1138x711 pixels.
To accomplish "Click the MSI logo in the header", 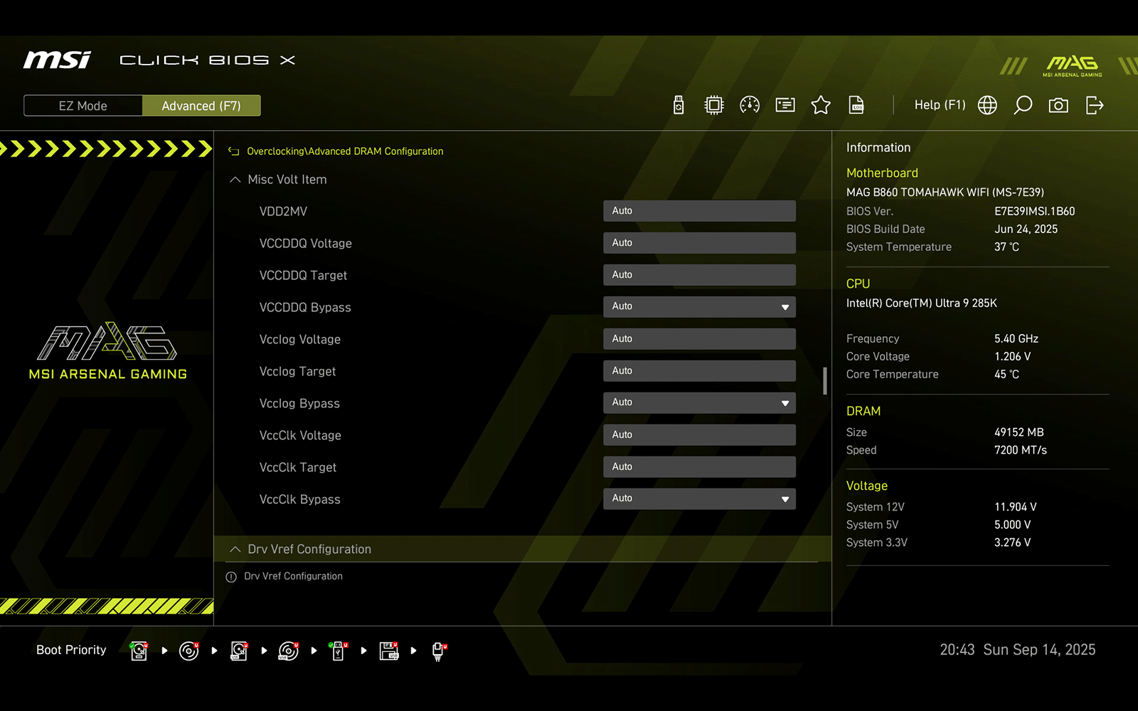I will 57,60.
